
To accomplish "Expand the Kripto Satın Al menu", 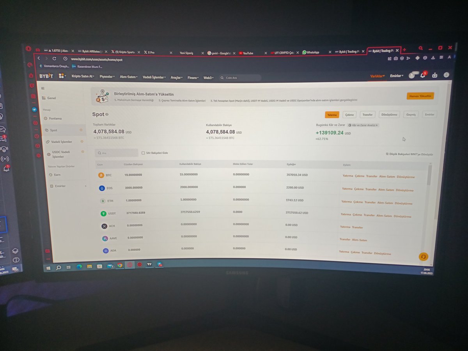I will [83, 76].
